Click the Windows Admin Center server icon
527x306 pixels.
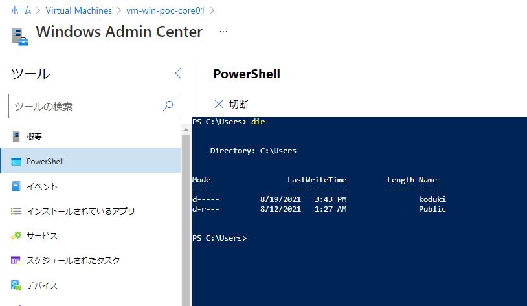tap(20, 37)
